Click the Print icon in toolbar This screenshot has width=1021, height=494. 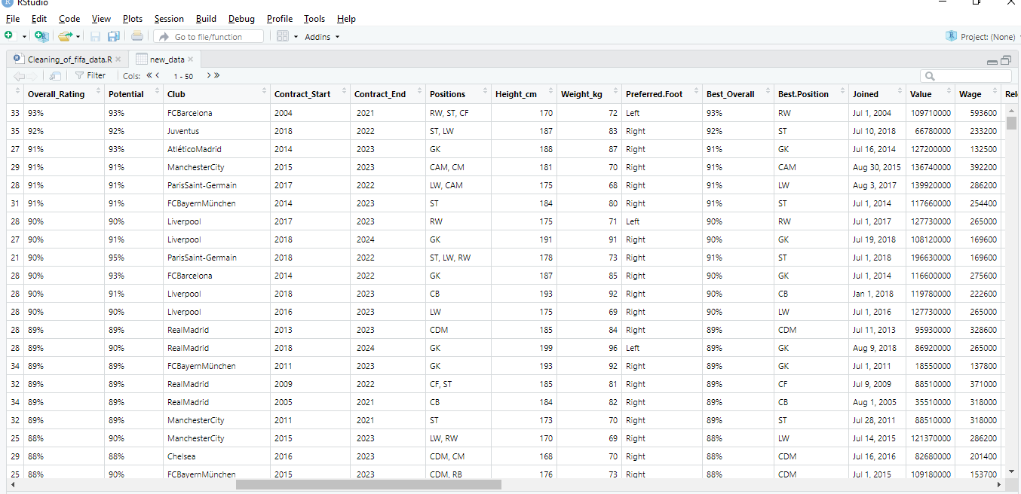136,36
